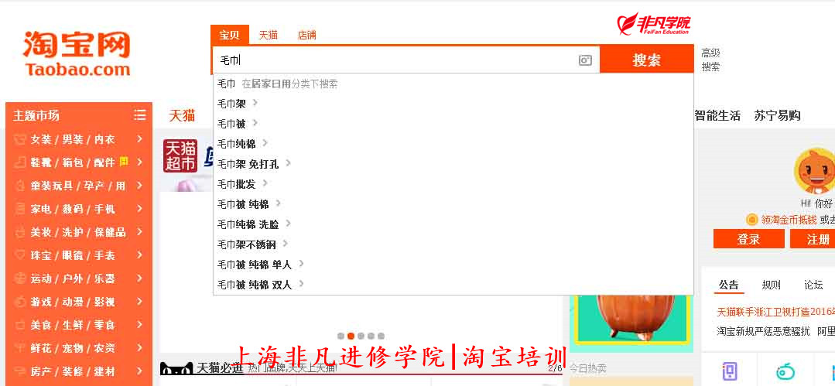Click the Tmall cat icon by 天猫必逛
The image size is (835, 386).
coord(176,368)
